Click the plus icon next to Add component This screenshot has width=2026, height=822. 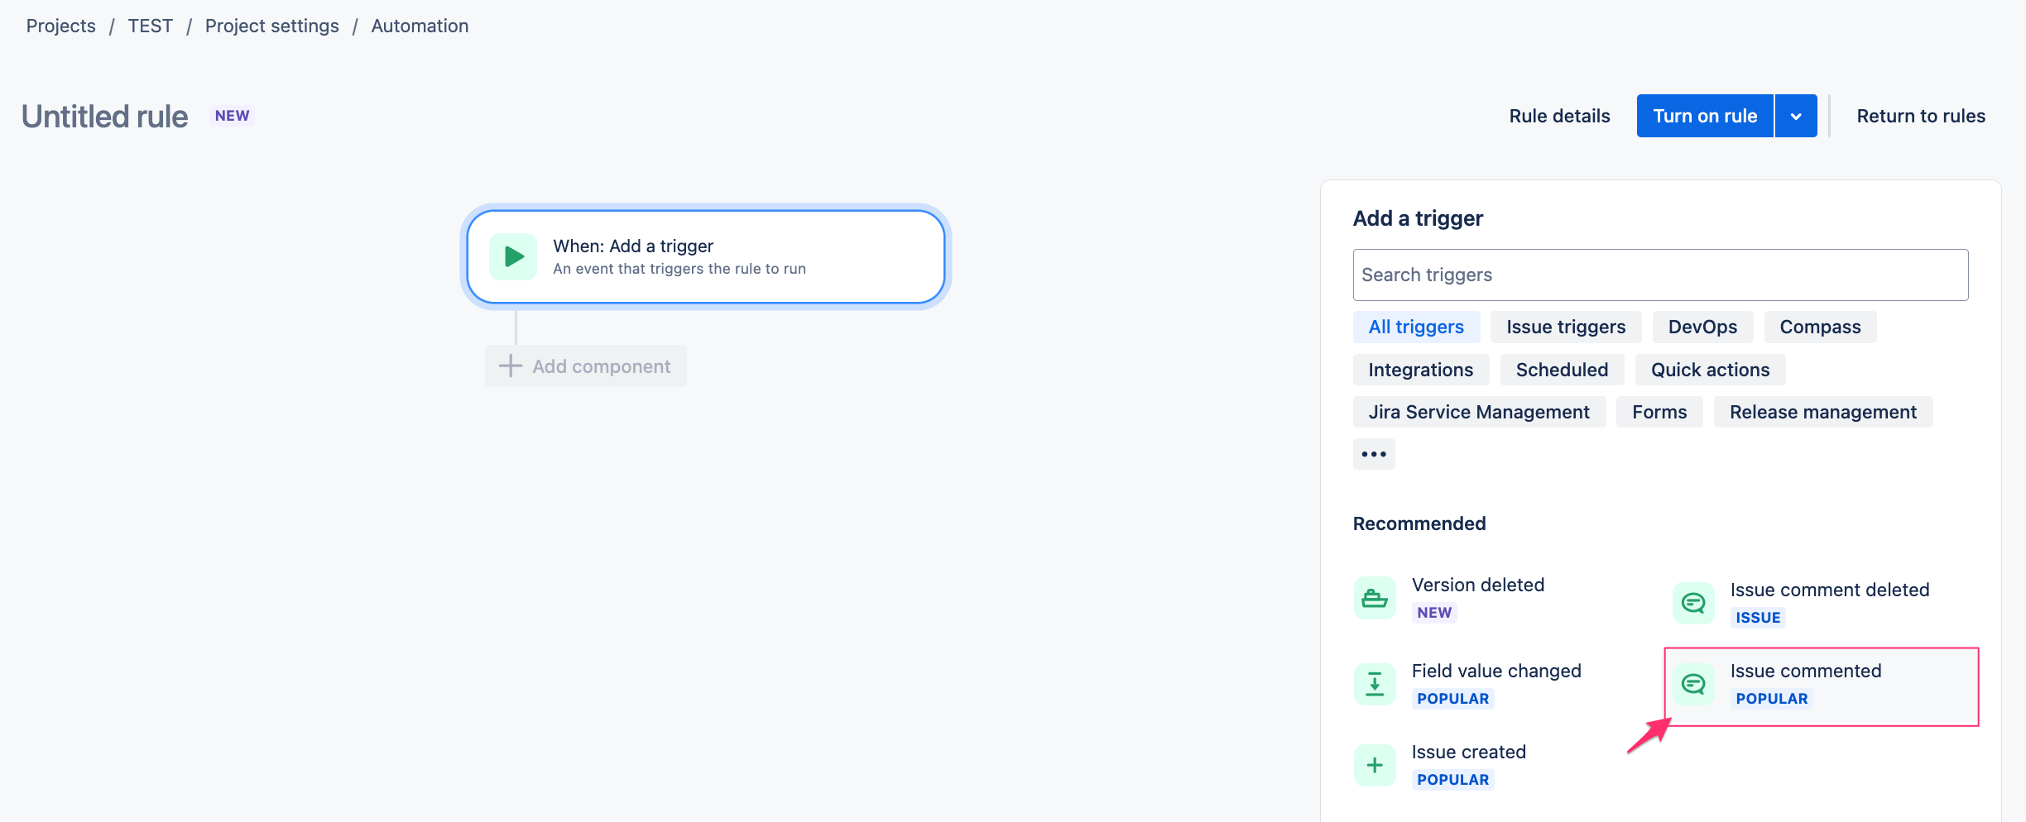pos(510,366)
